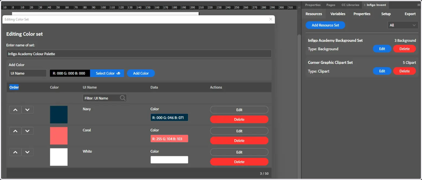Click Navy's R:000 G:046 B:071 data value
Viewport: 422px width, 180px height.
(169, 117)
